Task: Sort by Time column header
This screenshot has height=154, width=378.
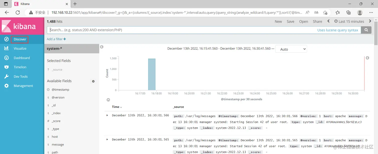Action: point(117,107)
